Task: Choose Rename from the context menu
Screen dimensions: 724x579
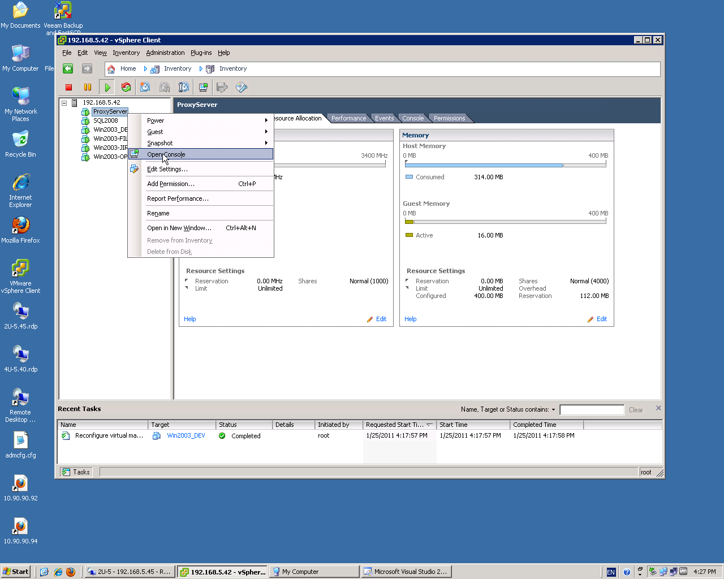Action: click(x=201, y=213)
